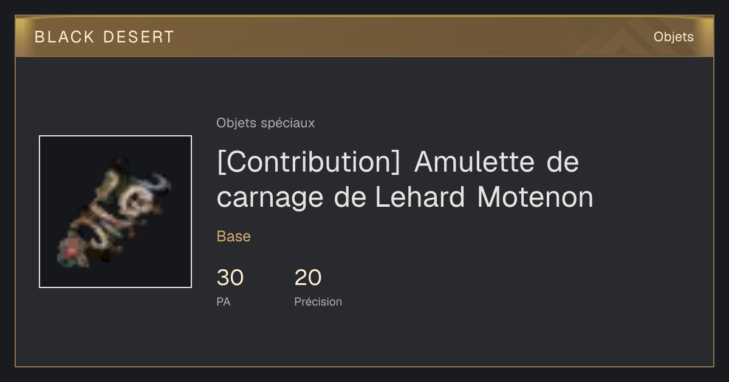
Task: Click the 20 accuracy value
Action: pyautogui.click(x=308, y=278)
